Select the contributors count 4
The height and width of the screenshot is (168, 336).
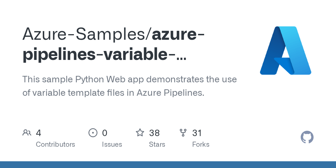point(39,133)
